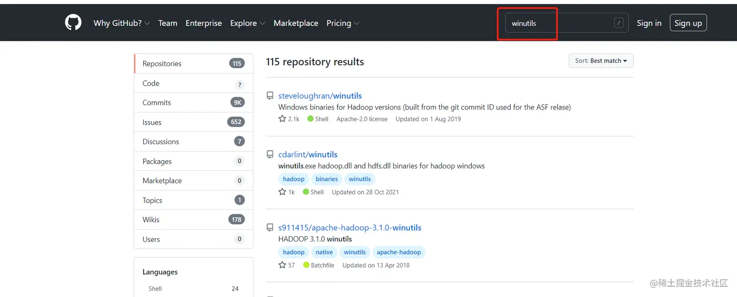The image size is (737, 297).
Task: Select the Commits results filter
Action: pyautogui.click(x=194, y=103)
